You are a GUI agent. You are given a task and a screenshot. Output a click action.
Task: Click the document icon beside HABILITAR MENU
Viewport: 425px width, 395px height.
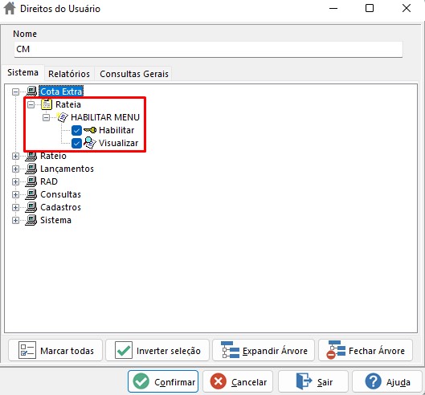(62, 117)
